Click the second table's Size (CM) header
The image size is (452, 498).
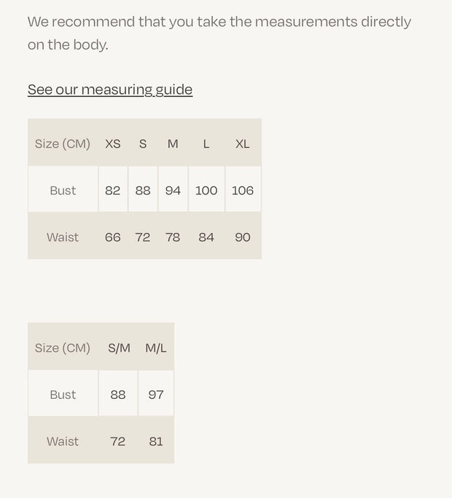[x=63, y=348]
